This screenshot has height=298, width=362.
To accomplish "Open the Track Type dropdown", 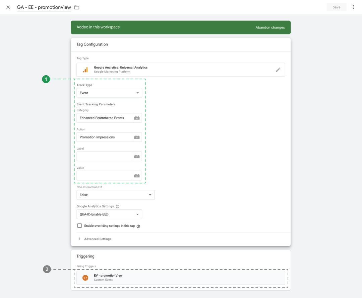I will coord(109,93).
